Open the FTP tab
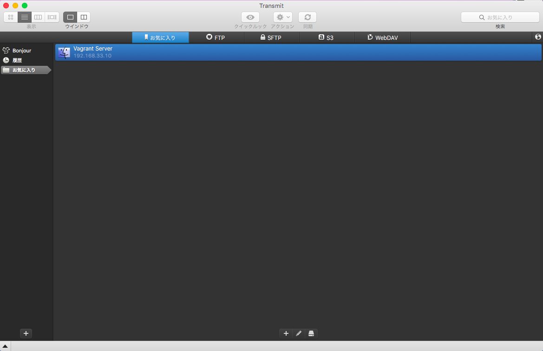 [x=216, y=38]
